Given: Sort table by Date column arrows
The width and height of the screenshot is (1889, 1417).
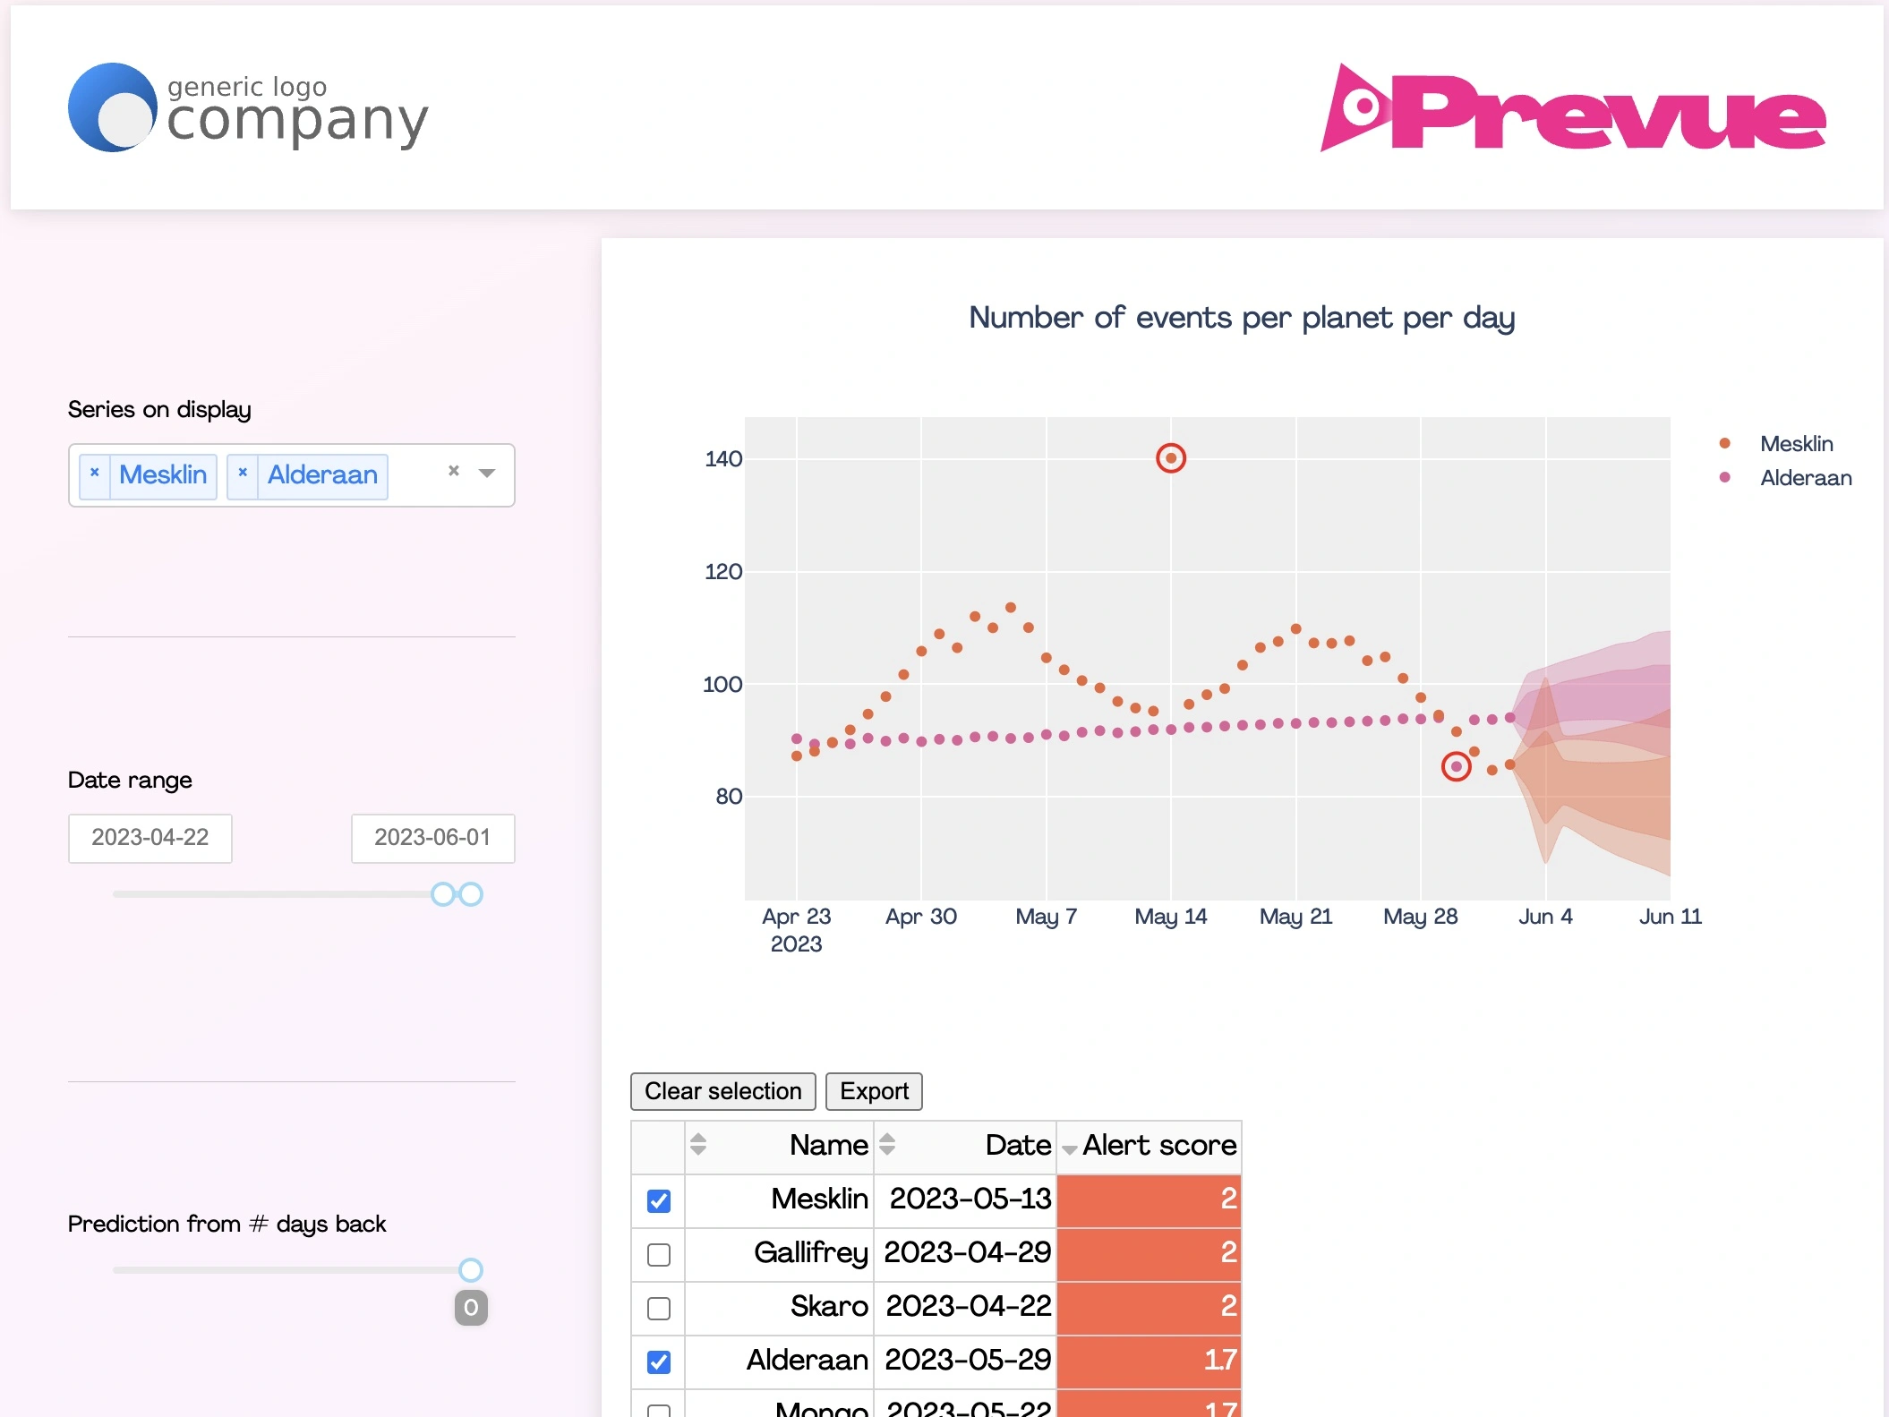Looking at the screenshot, I should click(887, 1144).
